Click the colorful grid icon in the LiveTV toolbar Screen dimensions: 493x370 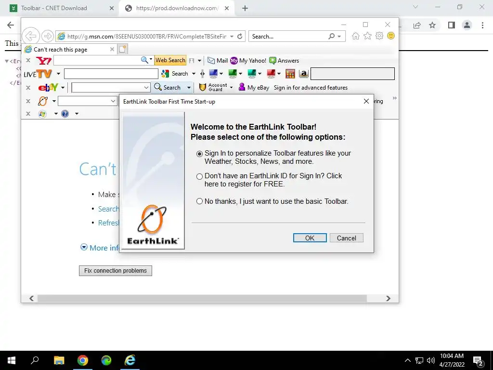(x=290, y=74)
